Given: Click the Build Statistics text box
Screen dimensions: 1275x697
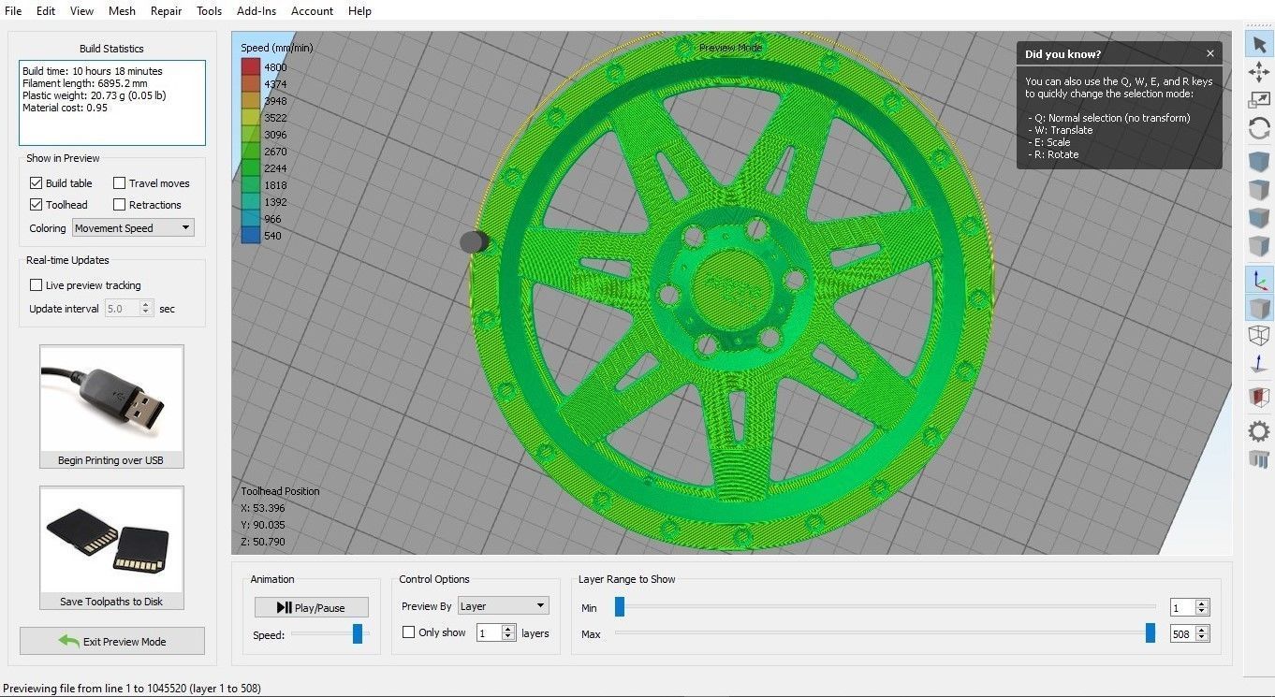Looking at the screenshot, I should (111, 103).
